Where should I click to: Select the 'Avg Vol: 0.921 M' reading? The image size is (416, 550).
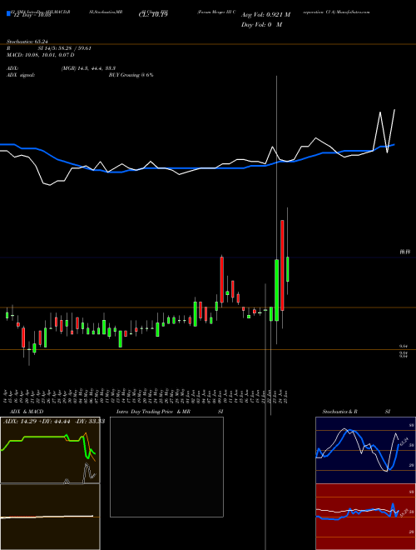pyautogui.click(x=265, y=15)
